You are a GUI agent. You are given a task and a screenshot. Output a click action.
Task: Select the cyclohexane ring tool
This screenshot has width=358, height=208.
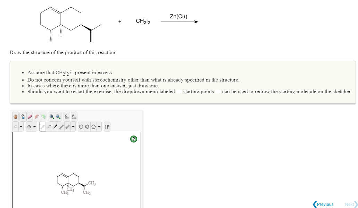pos(81,127)
